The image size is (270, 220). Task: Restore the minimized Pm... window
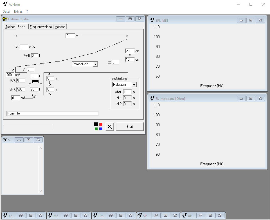pyautogui.click(x=111, y=215)
